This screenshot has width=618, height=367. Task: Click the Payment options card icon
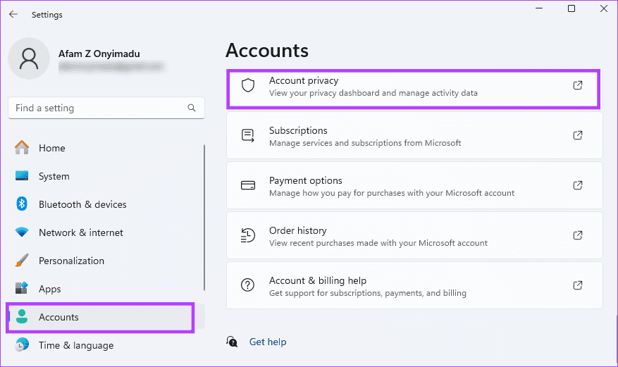(248, 185)
